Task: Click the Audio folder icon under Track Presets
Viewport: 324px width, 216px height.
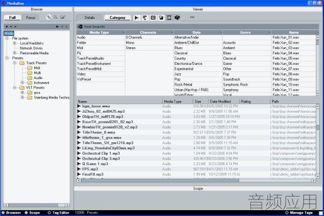Action: [30, 78]
